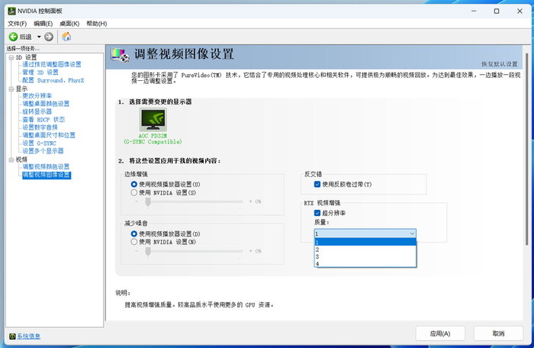
Task: Click the video settings header icon
Action: pyautogui.click(x=121, y=55)
